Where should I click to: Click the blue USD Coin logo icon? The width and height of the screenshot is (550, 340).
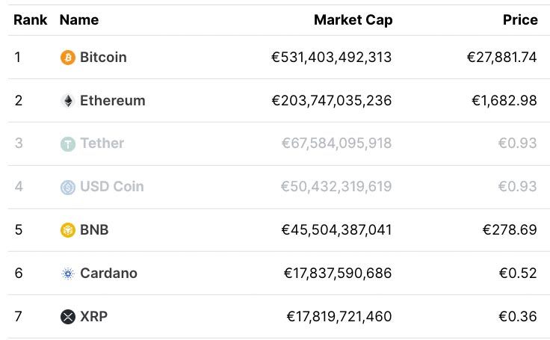click(x=68, y=187)
